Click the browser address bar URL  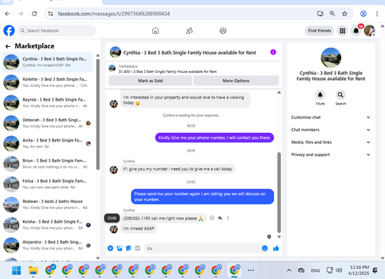click(x=114, y=14)
